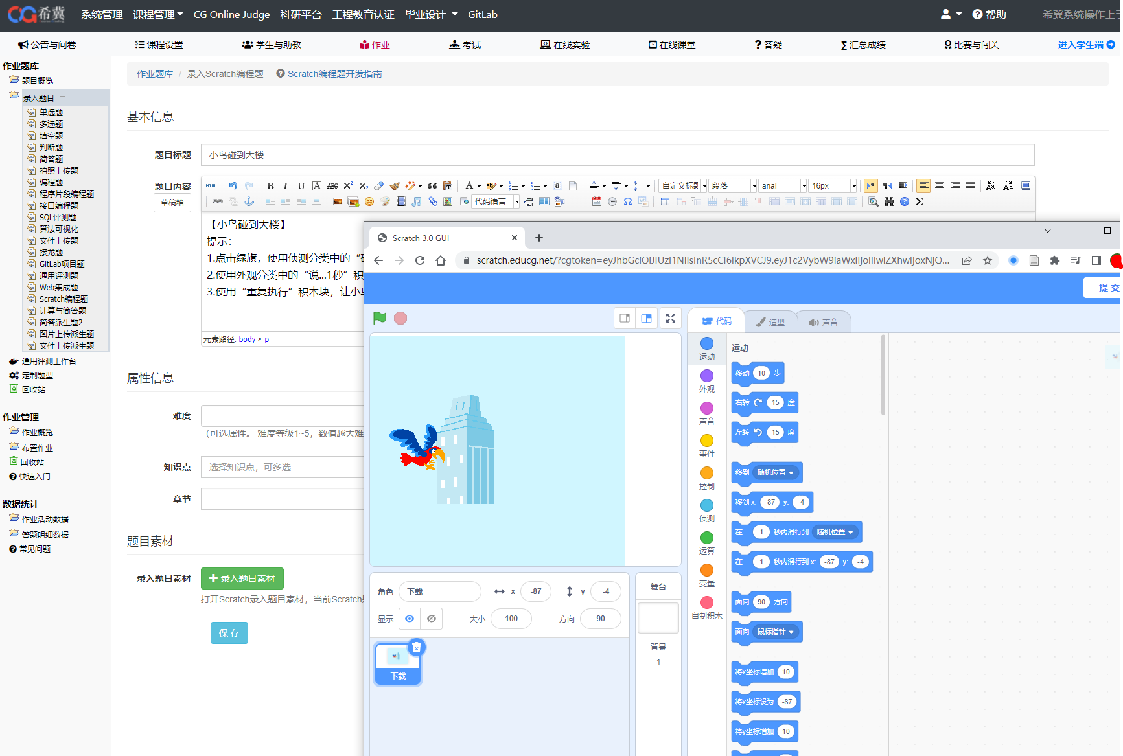Click the Italic formatting icon
Viewport: 1123px width, 756px height.
285,186
